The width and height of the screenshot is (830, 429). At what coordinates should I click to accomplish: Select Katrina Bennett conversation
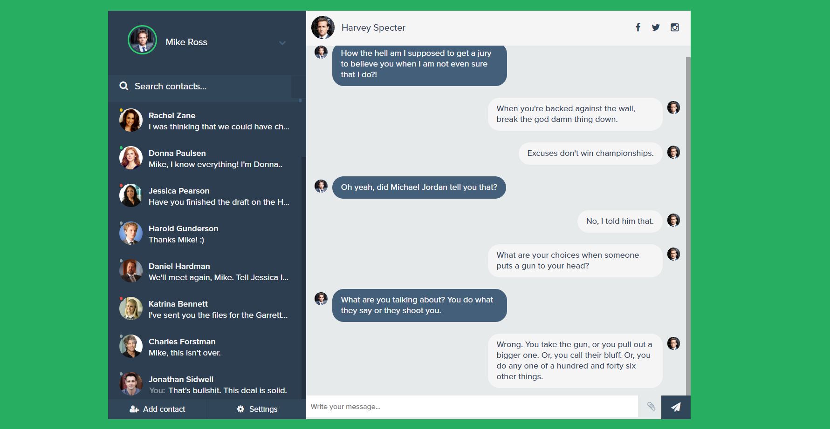pyautogui.click(x=205, y=309)
